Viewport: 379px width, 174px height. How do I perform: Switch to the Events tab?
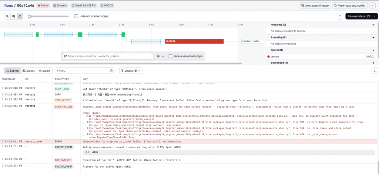(13, 71)
